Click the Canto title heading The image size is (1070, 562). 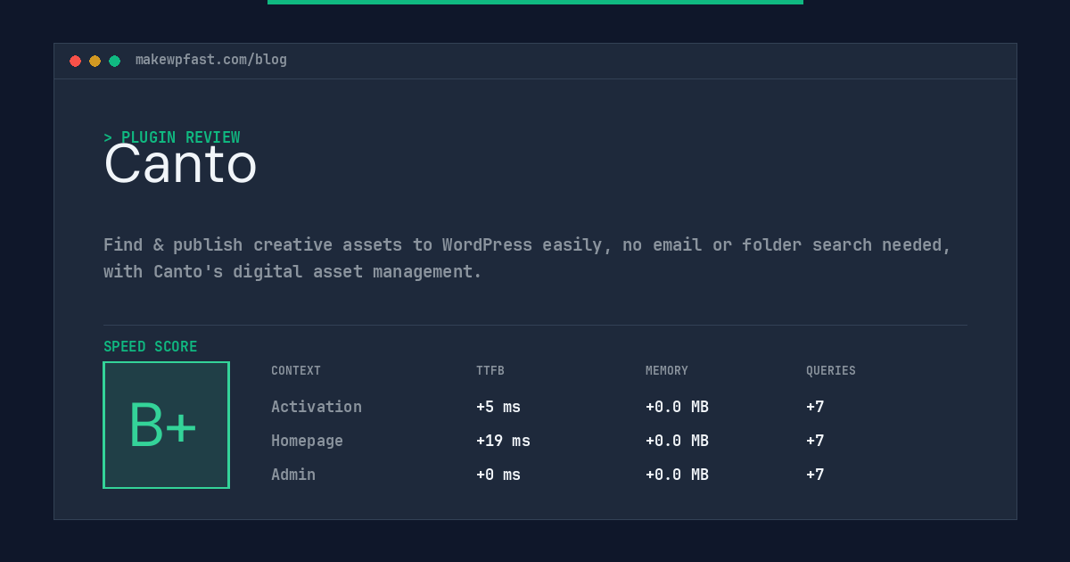pos(180,164)
